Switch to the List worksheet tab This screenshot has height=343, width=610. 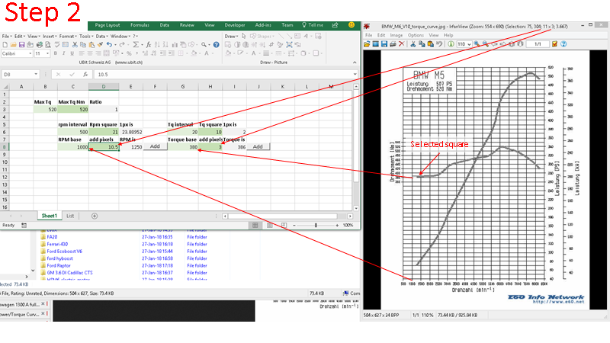[x=70, y=216]
